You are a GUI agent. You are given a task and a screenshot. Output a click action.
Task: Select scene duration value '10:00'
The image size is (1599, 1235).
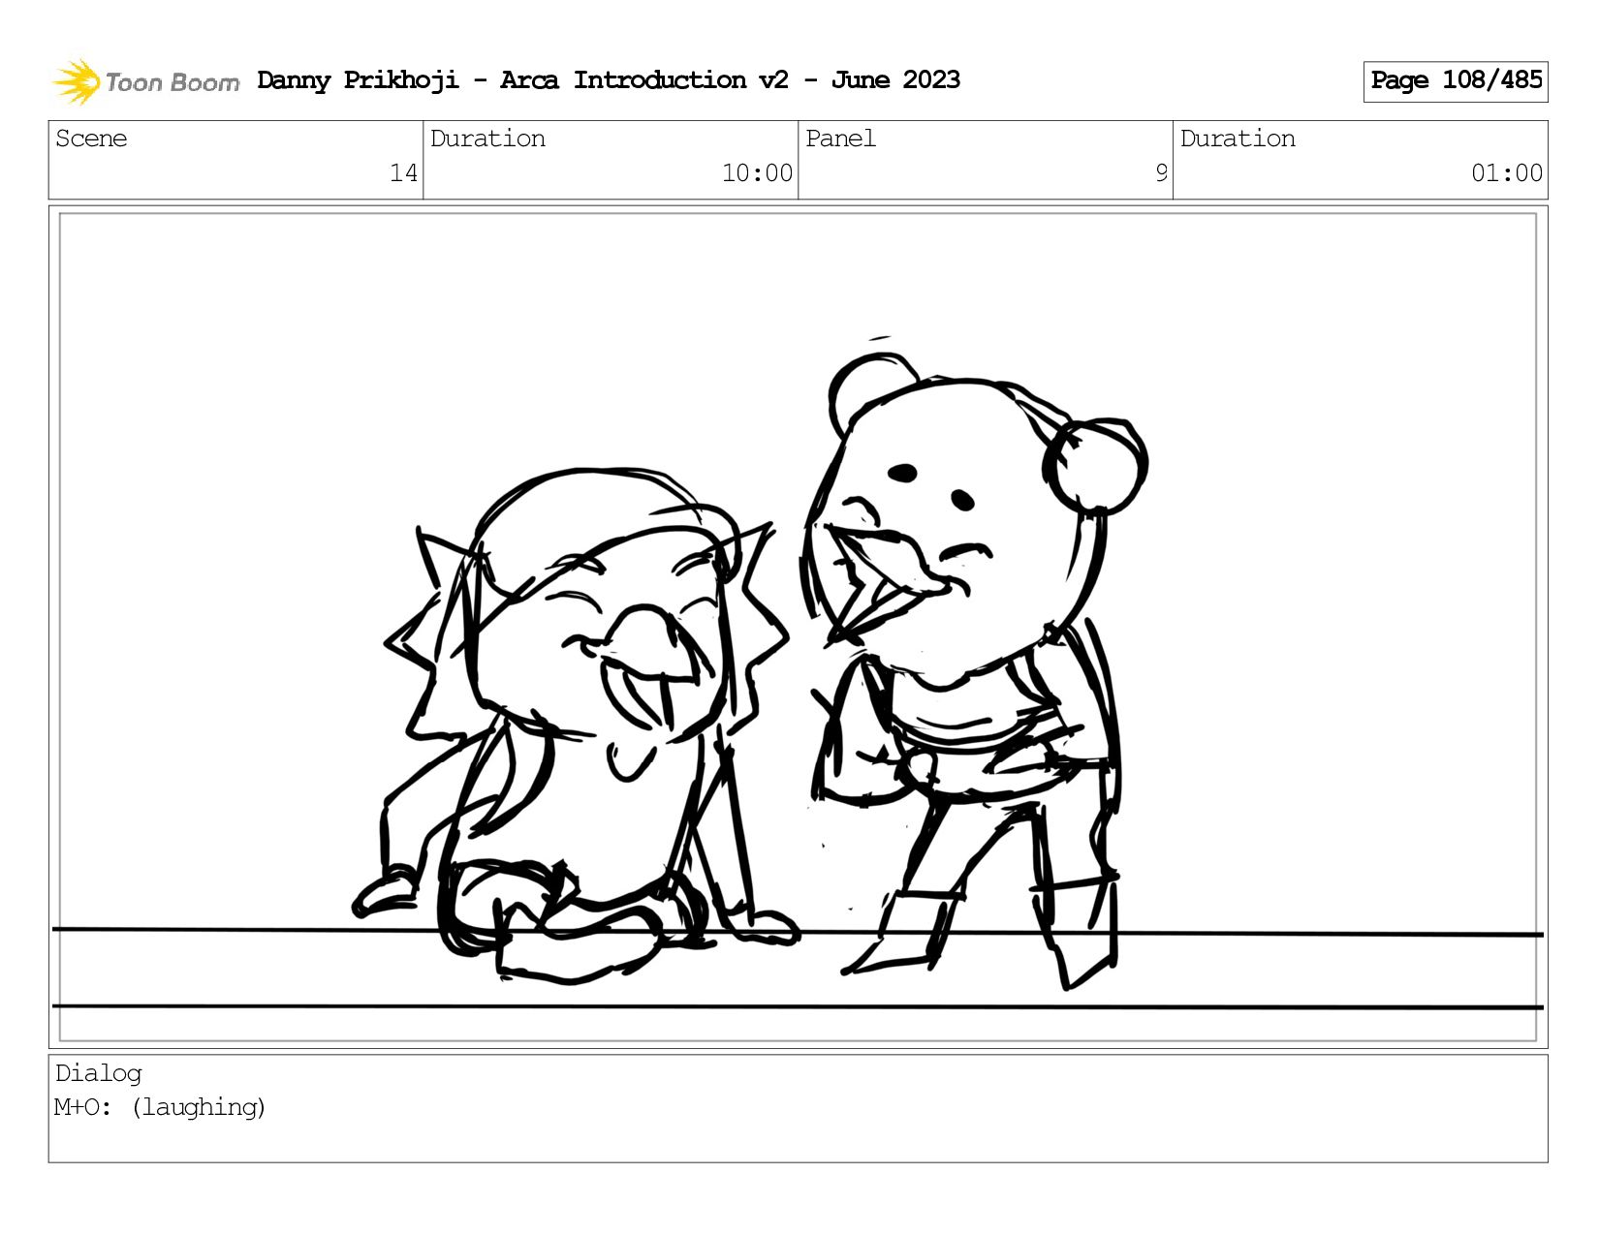tap(757, 173)
